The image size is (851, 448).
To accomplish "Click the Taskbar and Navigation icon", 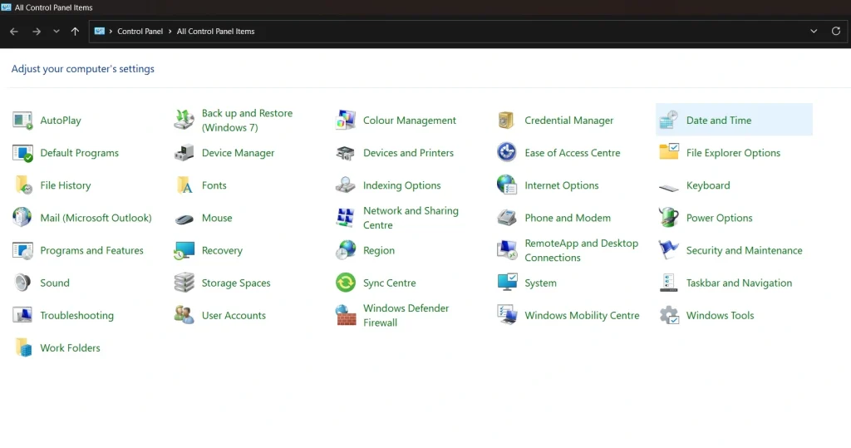I will 669,283.
